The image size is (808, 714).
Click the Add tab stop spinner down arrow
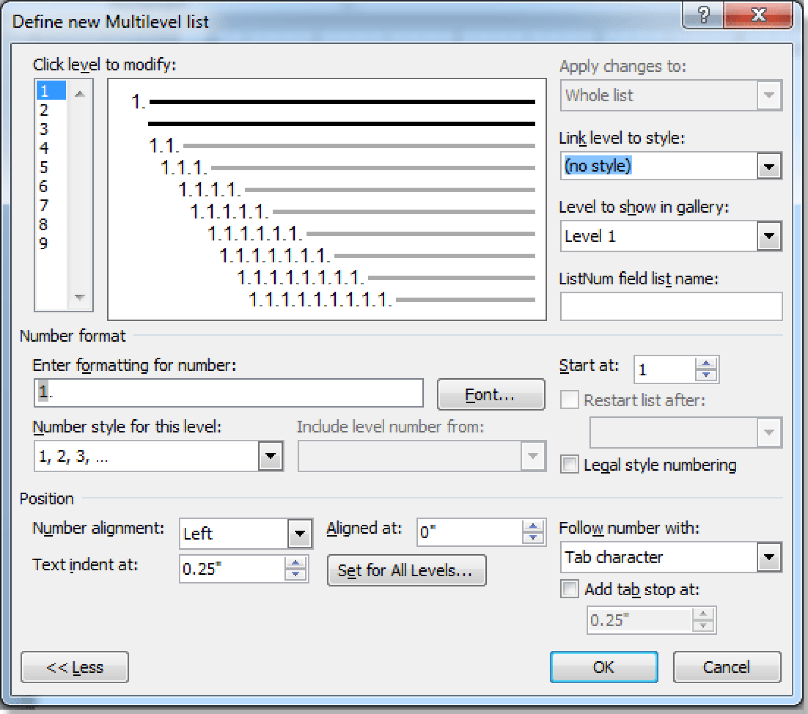coord(703,626)
